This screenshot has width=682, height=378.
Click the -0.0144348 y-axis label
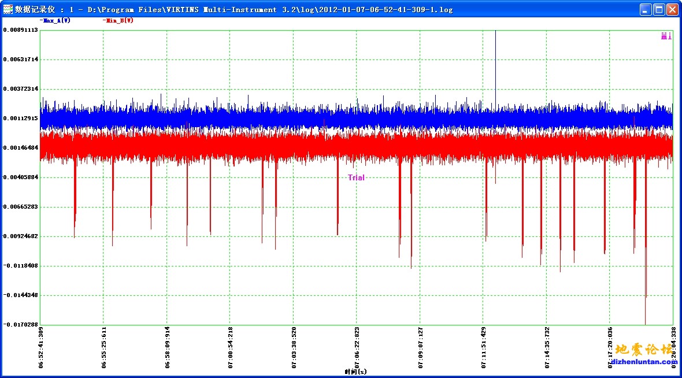click(20, 295)
